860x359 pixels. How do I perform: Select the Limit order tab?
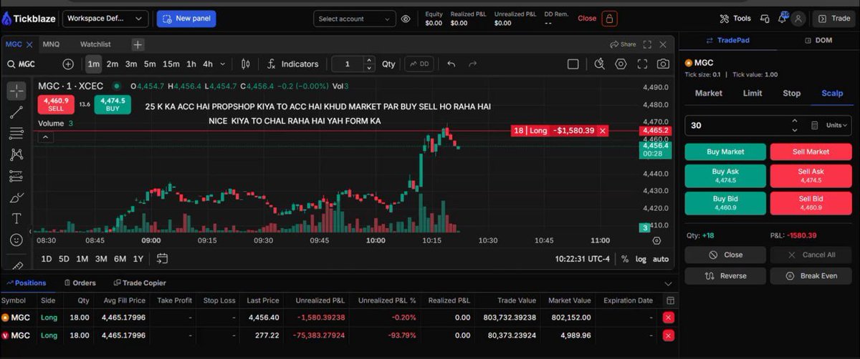coord(752,93)
